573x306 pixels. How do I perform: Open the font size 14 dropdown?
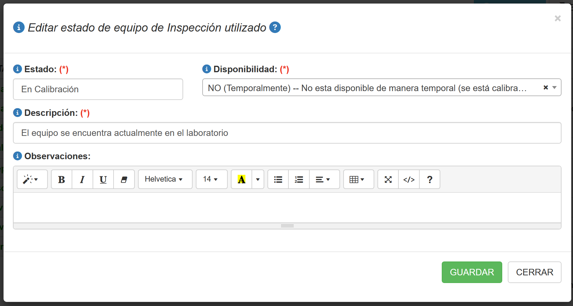(x=211, y=179)
